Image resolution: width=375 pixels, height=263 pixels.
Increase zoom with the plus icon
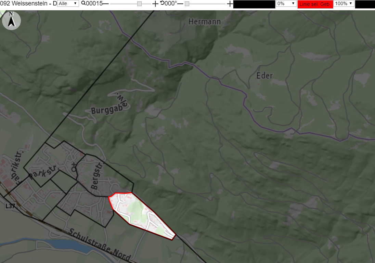[x=155, y=3]
